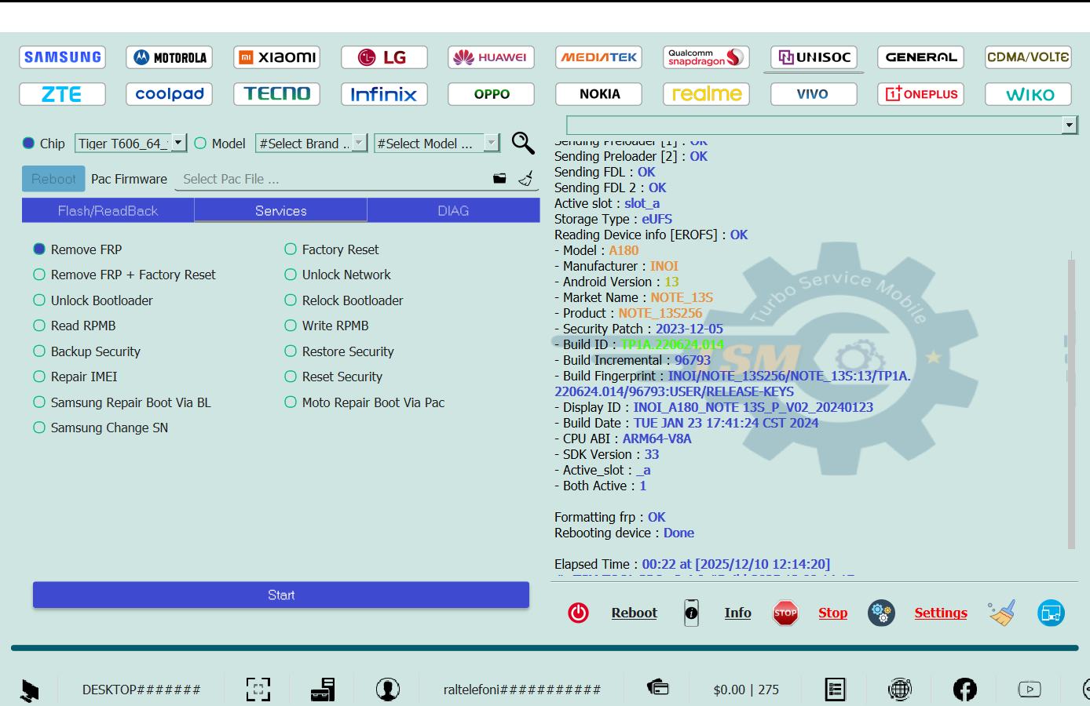Screen dimensions: 1090x706
Task: Click the YouTube icon in the status bar
Action: [1030, 690]
